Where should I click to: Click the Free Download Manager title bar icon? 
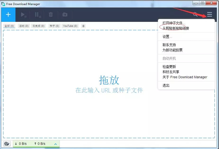coord(3,4)
